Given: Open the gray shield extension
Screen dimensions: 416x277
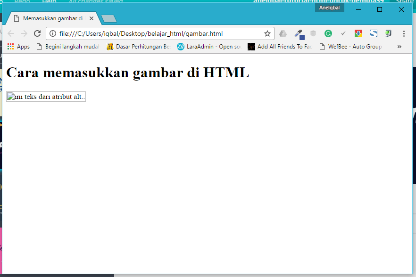Looking at the screenshot, I should pos(313,33).
